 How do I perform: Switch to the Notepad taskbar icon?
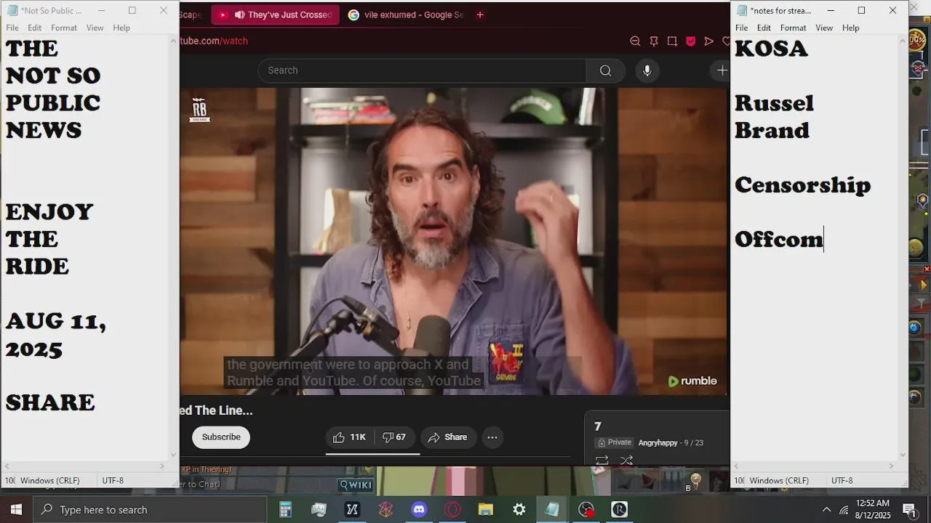[x=553, y=509]
